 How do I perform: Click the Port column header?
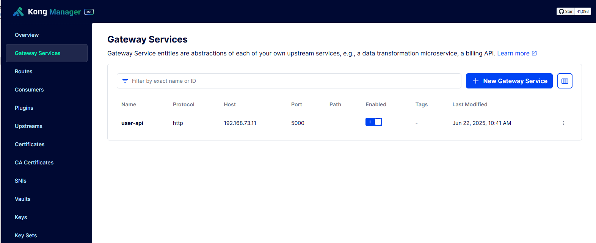(x=296, y=104)
